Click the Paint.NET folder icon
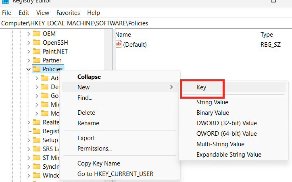This screenshot has height=182, width=292. point(37,52)
